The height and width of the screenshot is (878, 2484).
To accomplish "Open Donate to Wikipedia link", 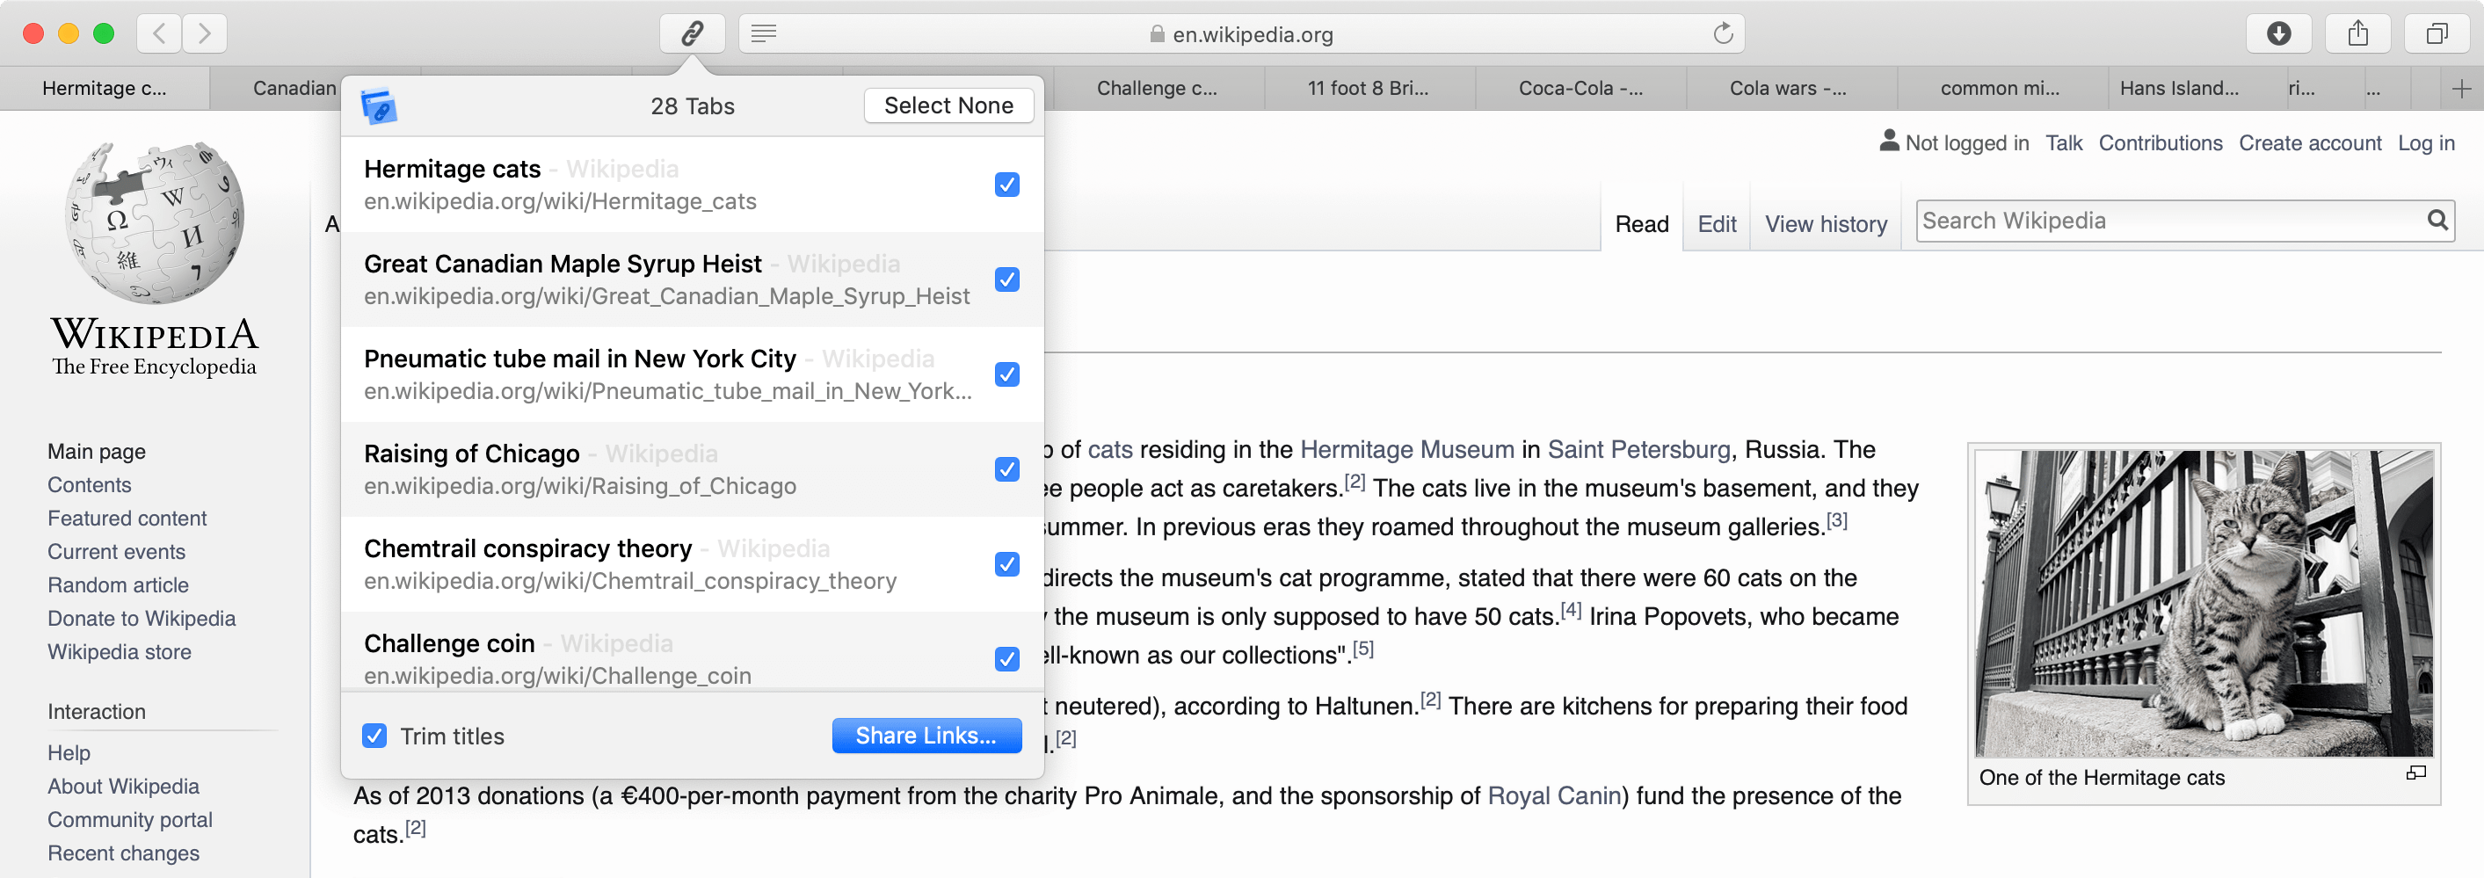I will pos(142,619).
